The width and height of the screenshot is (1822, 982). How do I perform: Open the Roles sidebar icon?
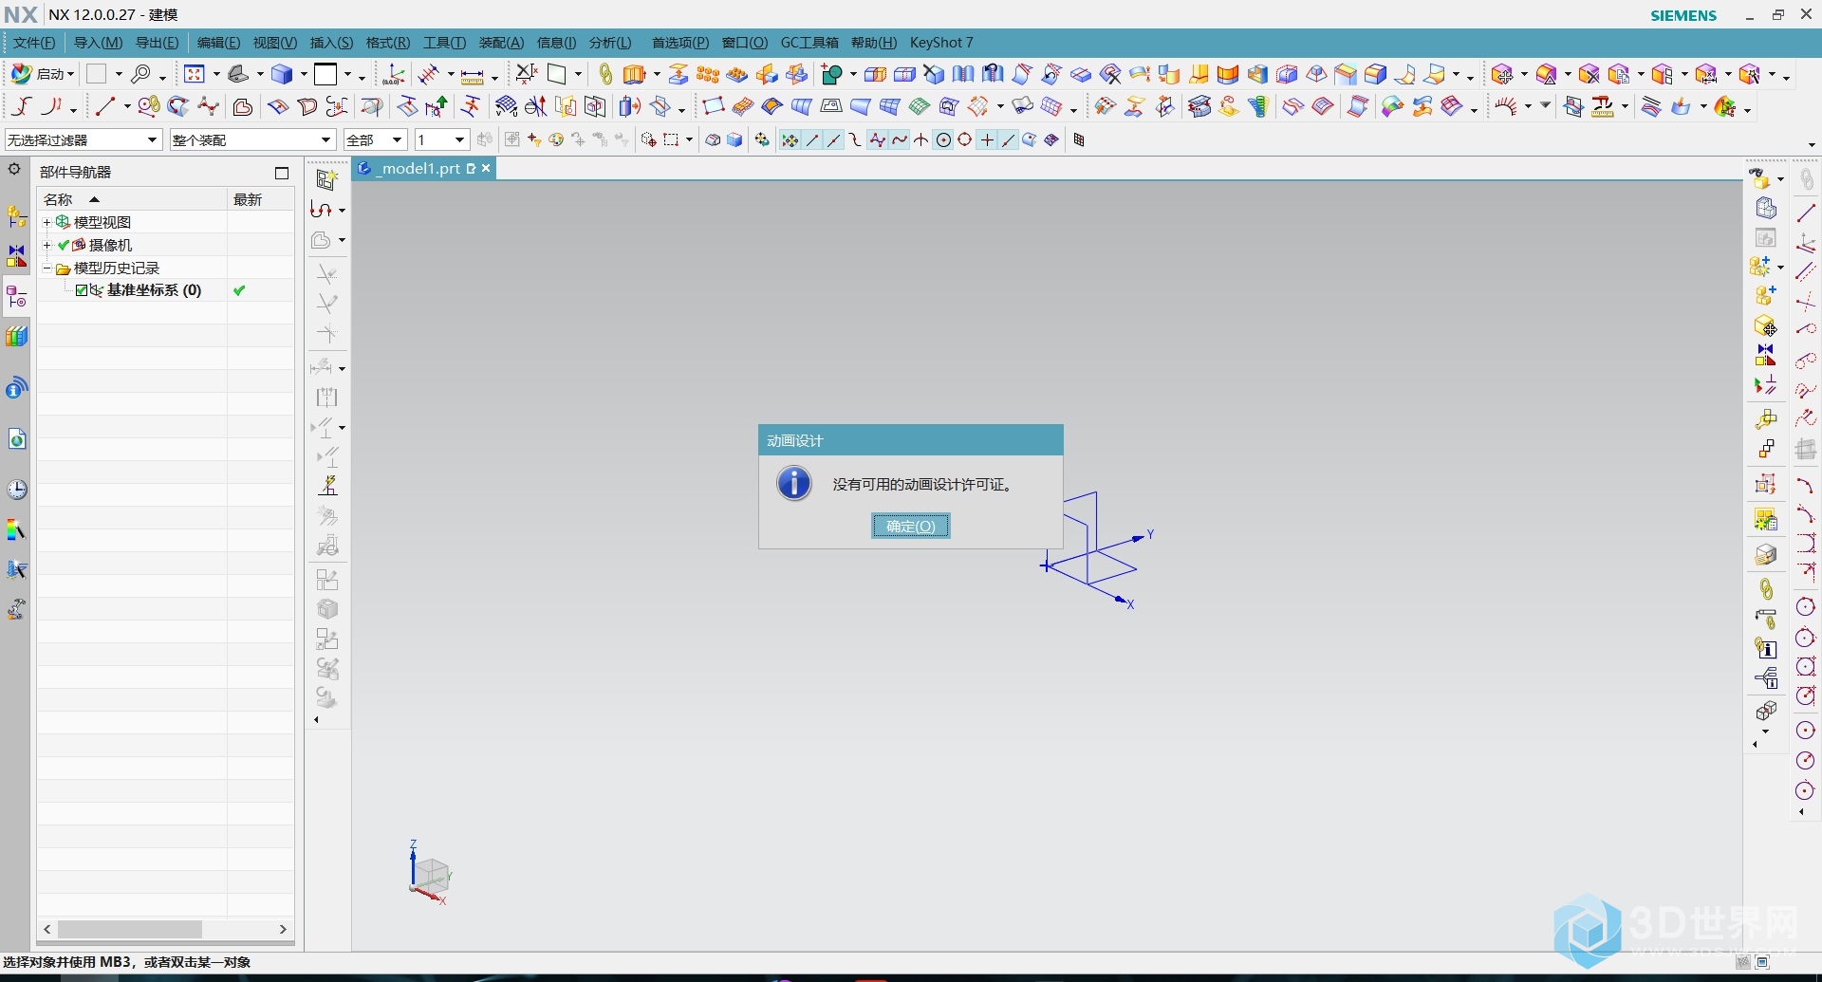(17, 610)
